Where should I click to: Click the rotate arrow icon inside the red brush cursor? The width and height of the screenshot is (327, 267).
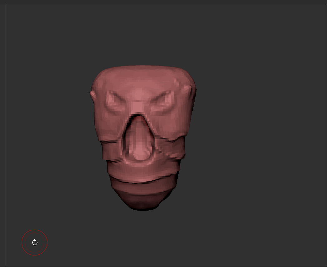(35, 242)
